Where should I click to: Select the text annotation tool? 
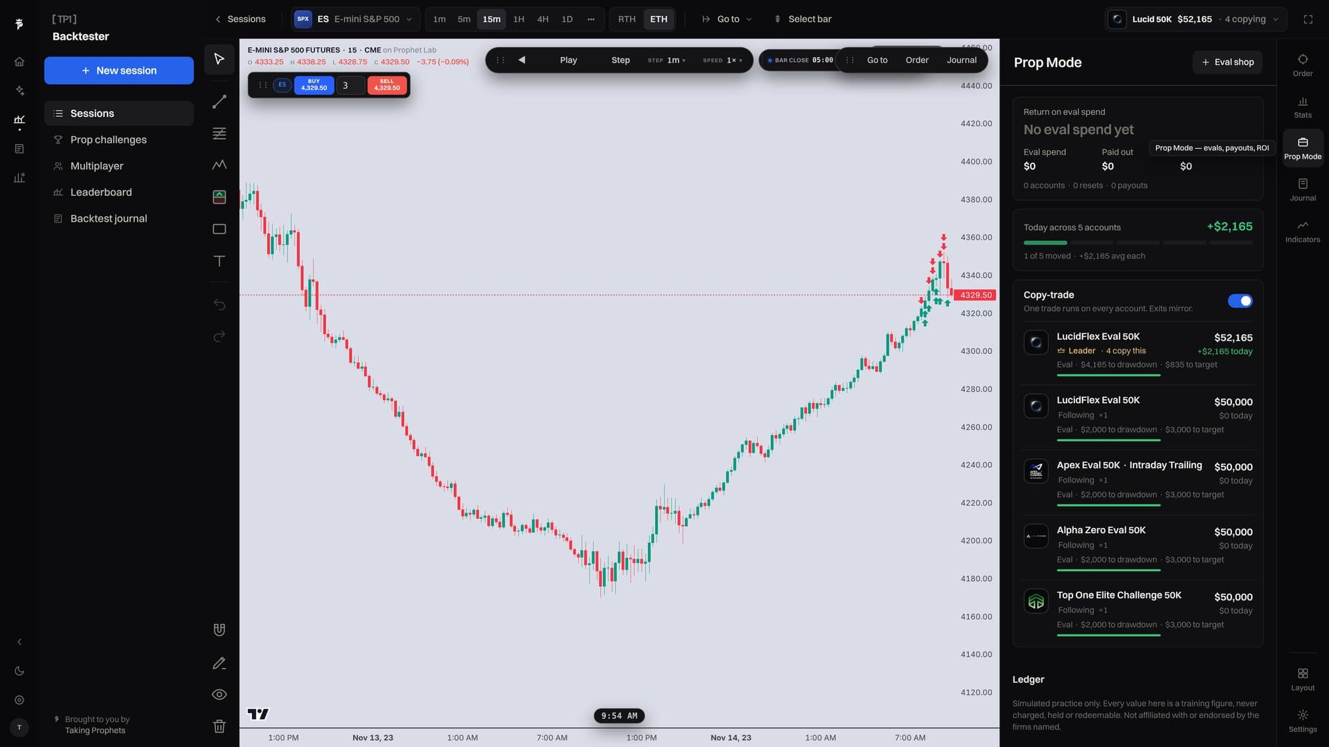click(x=219, y=261)
